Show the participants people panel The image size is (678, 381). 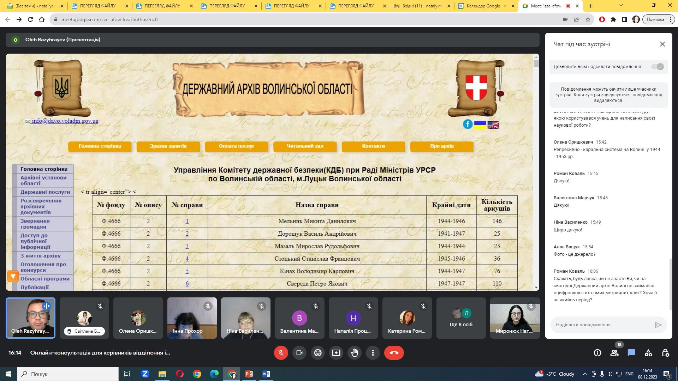[x=614, y=353]
